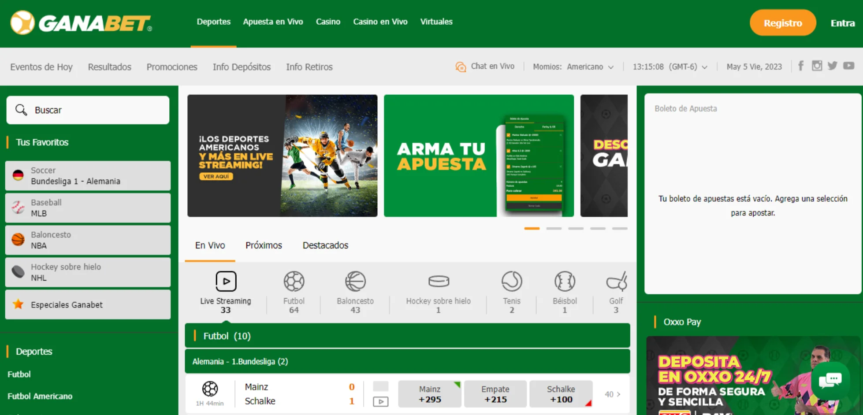Open the Live Streaming promo banner

tap(283, 156)
